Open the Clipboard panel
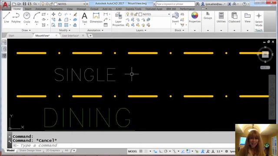Screen dimensions: 278x156 [x=234, y=17]
